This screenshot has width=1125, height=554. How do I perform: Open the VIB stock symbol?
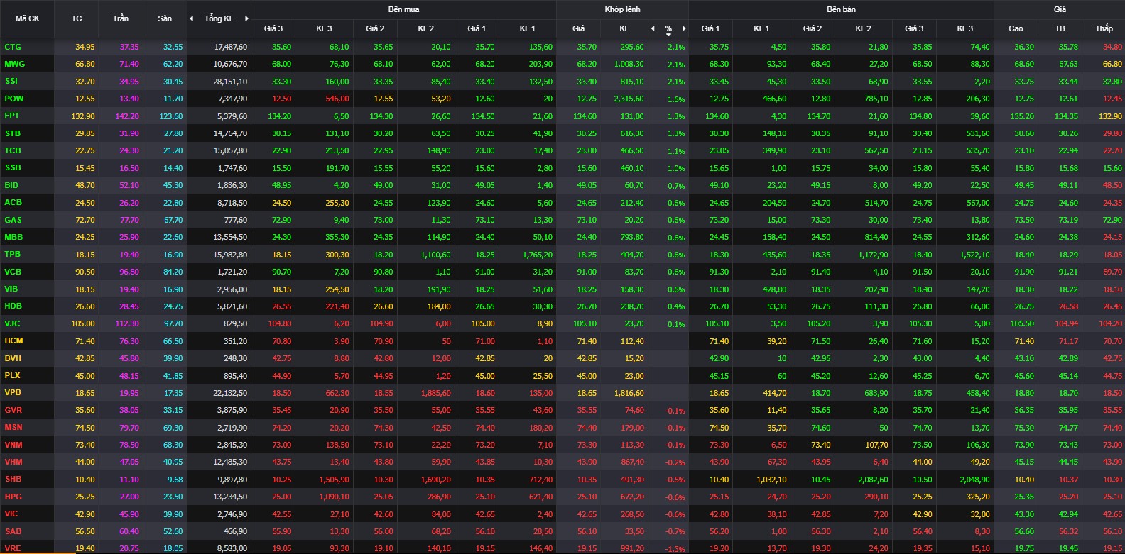tap(11, 289)
